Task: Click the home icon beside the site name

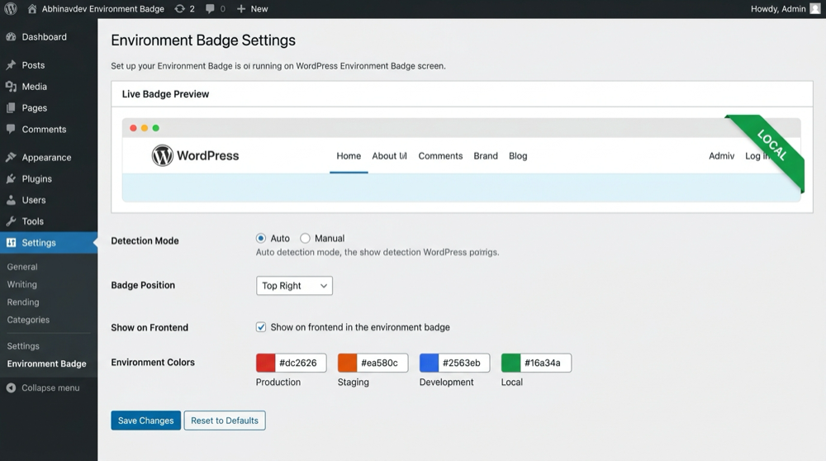Action: (x=32, y=9)
